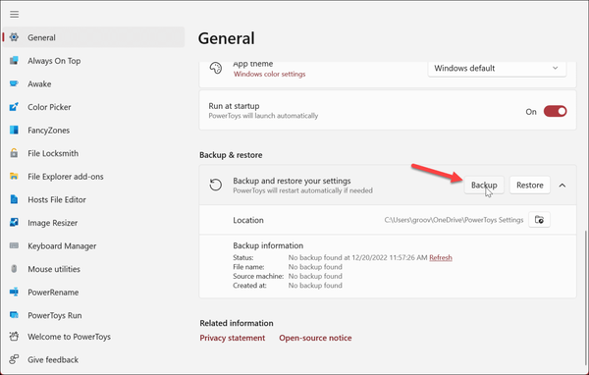Open Always On Top settings icon

pyautogui.click(x=14, y=61)
